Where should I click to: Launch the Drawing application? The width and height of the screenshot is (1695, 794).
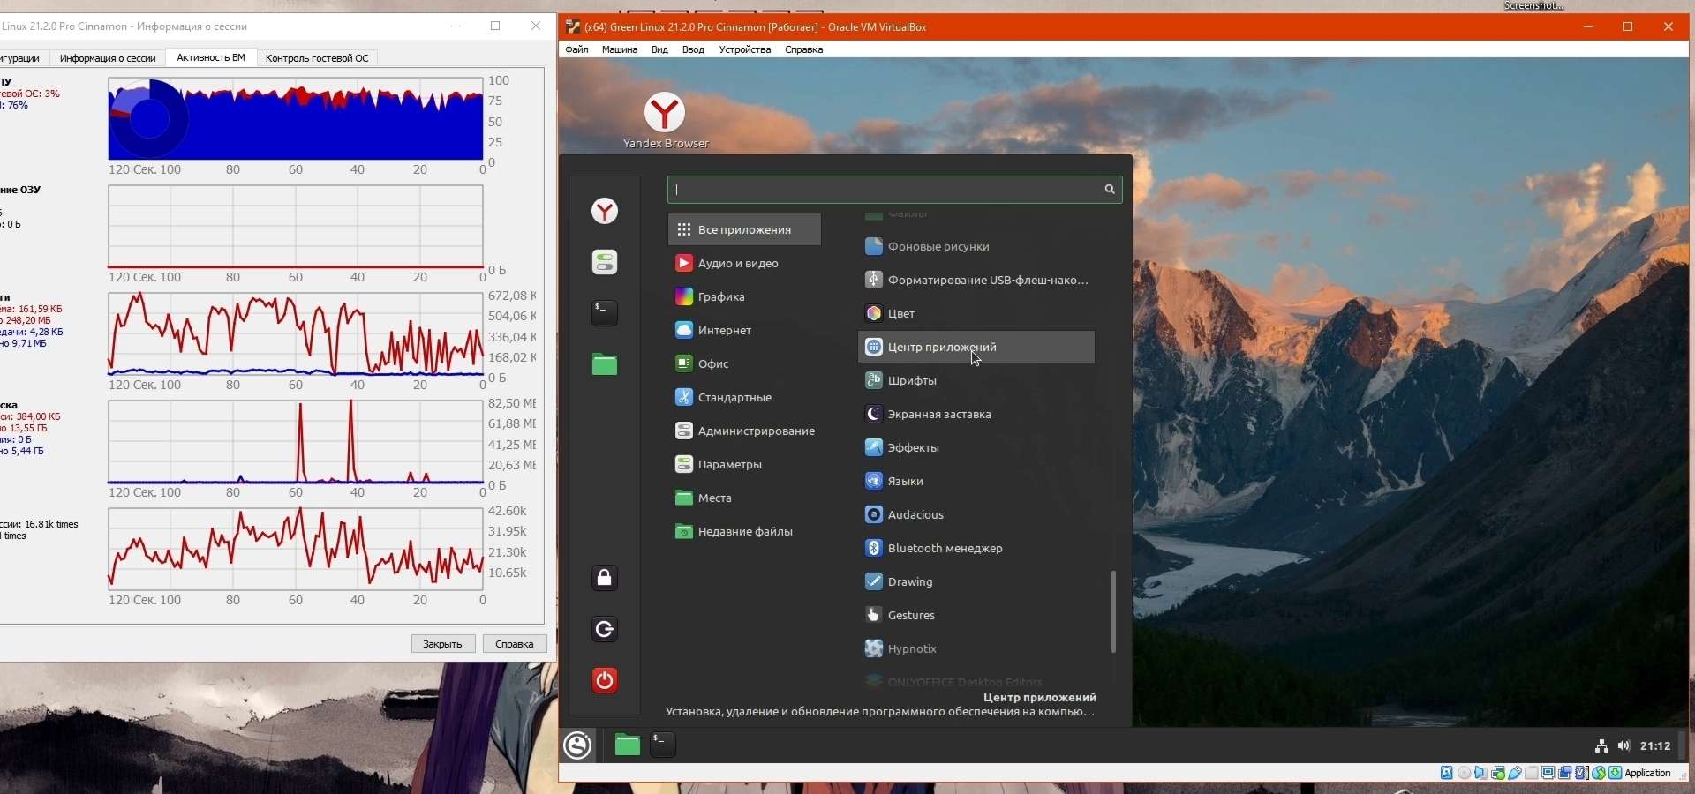976,581
